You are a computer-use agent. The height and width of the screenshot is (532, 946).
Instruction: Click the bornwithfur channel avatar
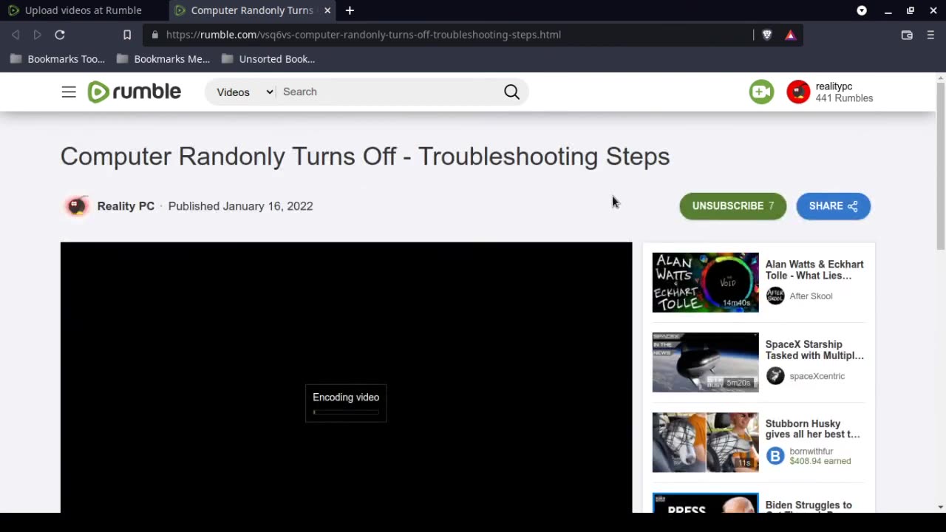tap(775, 456)
